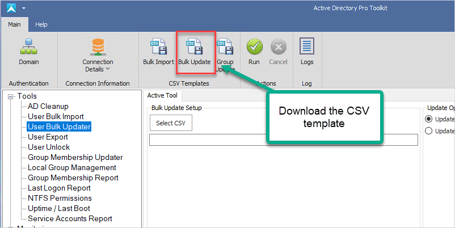Screen dimensions: 455x228
Task: Click the Group Update CSV template icon
Action: [225, 47]
